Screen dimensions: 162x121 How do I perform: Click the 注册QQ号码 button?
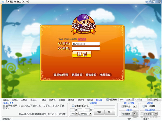(61, 75)
